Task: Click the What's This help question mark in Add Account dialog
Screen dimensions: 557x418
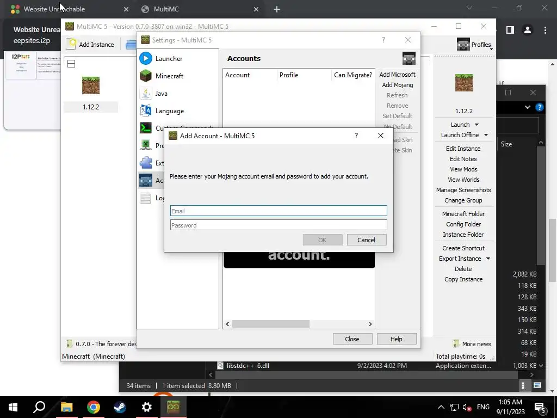Action: pos(356,136)
